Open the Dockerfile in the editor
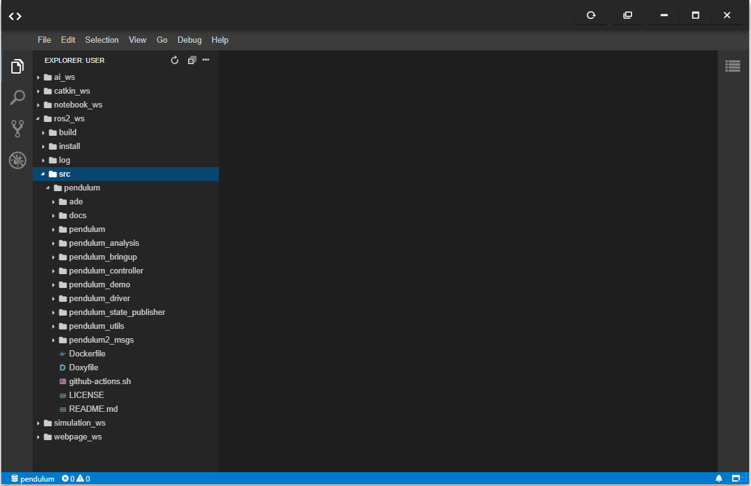The image size is (751, 486). (87, 354)
